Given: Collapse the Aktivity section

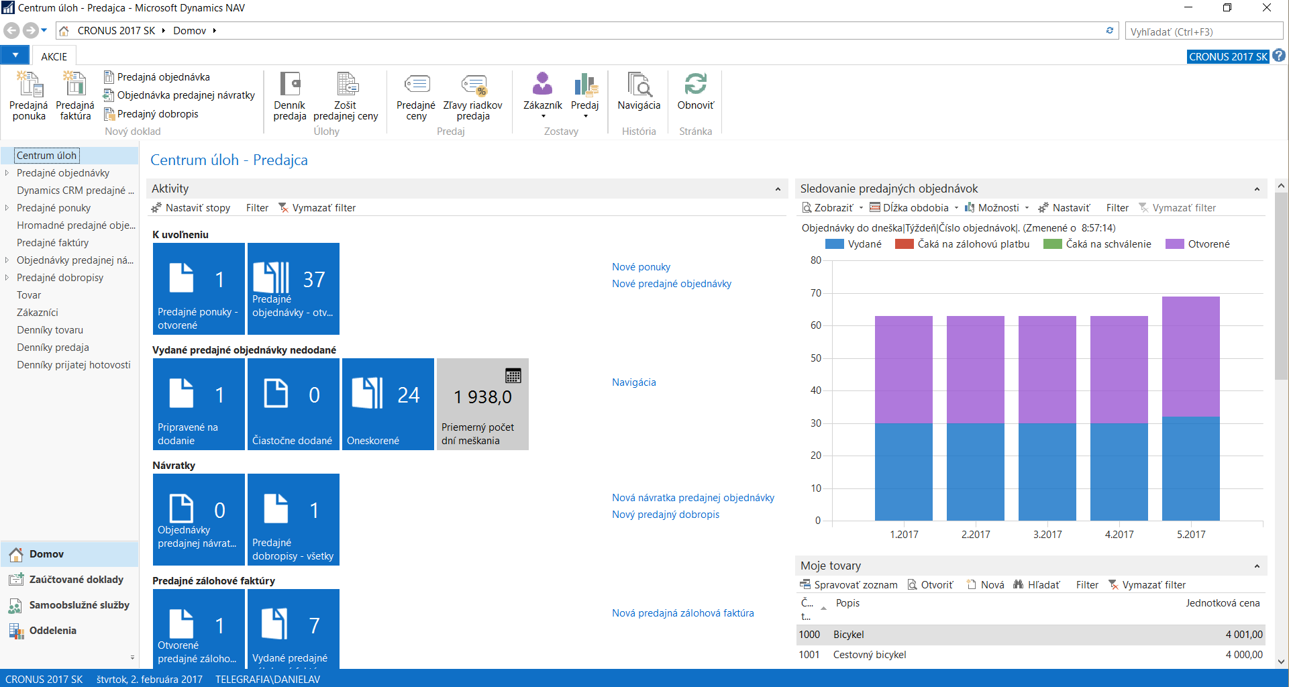Looking at the screenshot, I should [778, 189].
